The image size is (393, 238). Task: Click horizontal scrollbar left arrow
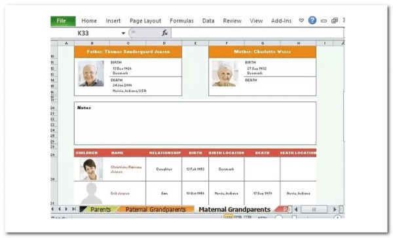[296, 209]
